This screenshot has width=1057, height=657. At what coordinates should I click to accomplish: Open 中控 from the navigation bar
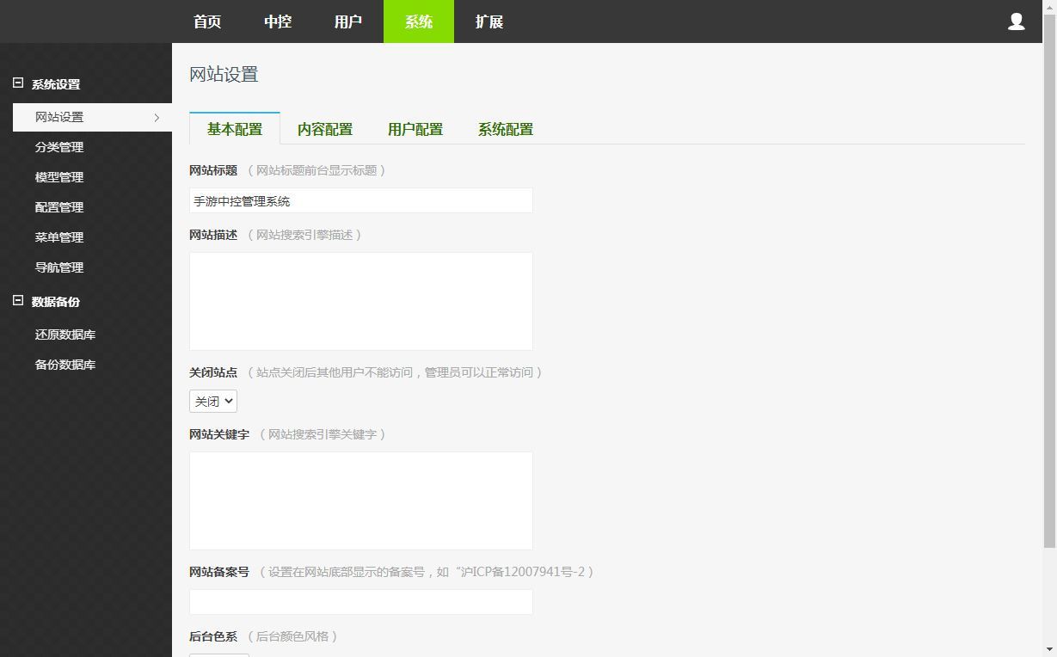pos(277,21)
